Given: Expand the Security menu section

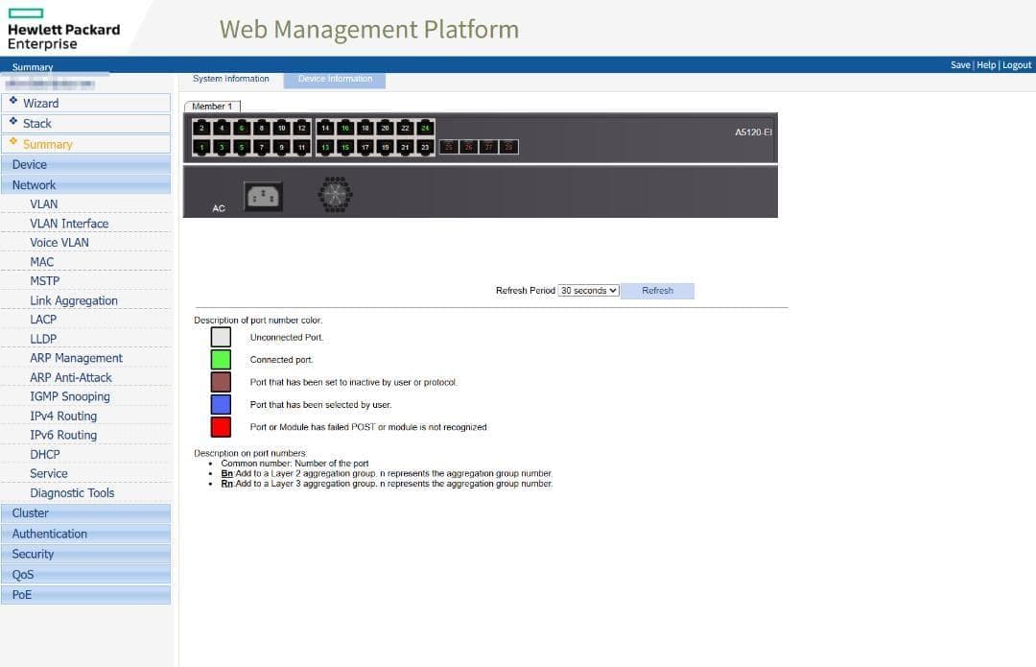Looking at the screenshot, I should click(x=34, y=554).
